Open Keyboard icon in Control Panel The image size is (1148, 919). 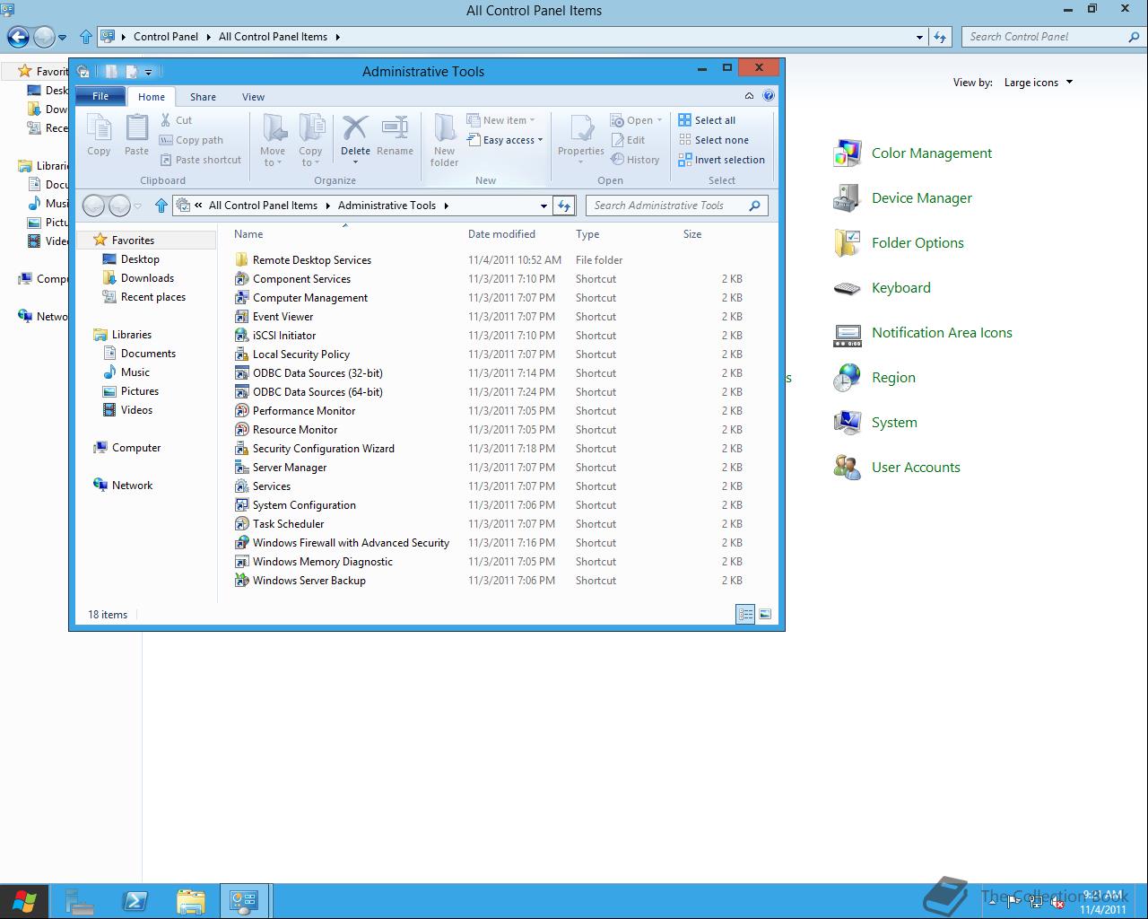848,288
